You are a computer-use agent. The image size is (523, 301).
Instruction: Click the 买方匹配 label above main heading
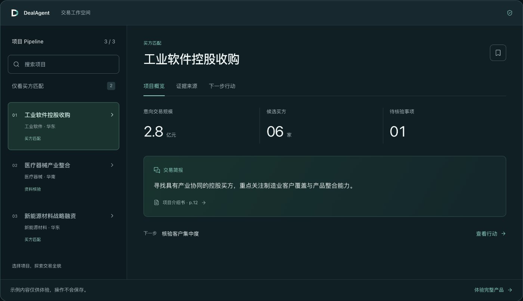click(x=152, y=43)
